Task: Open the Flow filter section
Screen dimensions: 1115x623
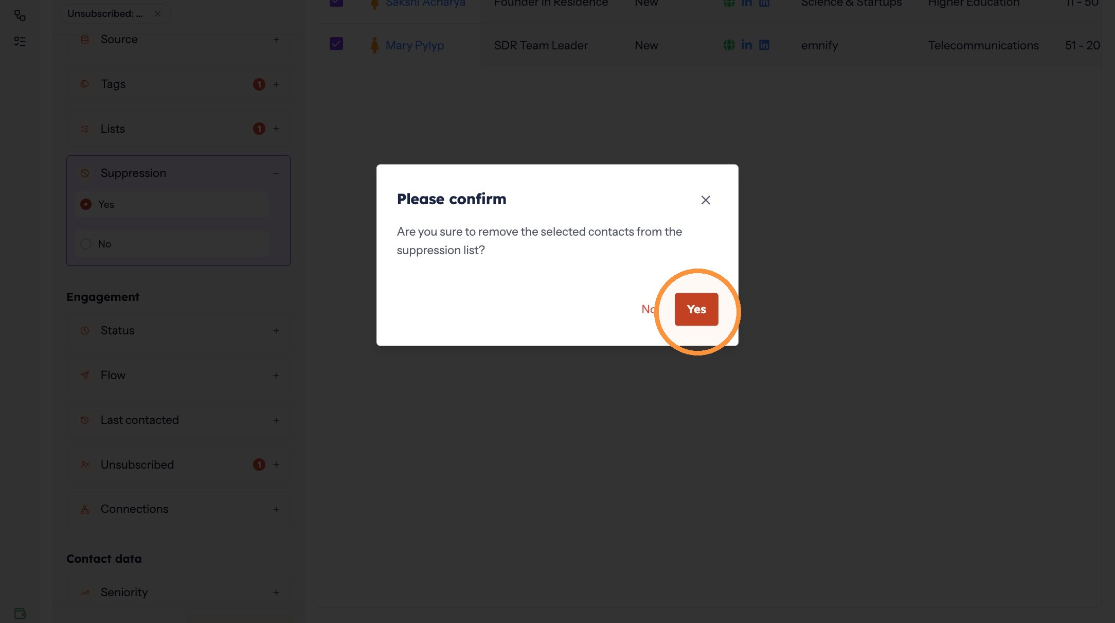Action: tap(178, 376)
